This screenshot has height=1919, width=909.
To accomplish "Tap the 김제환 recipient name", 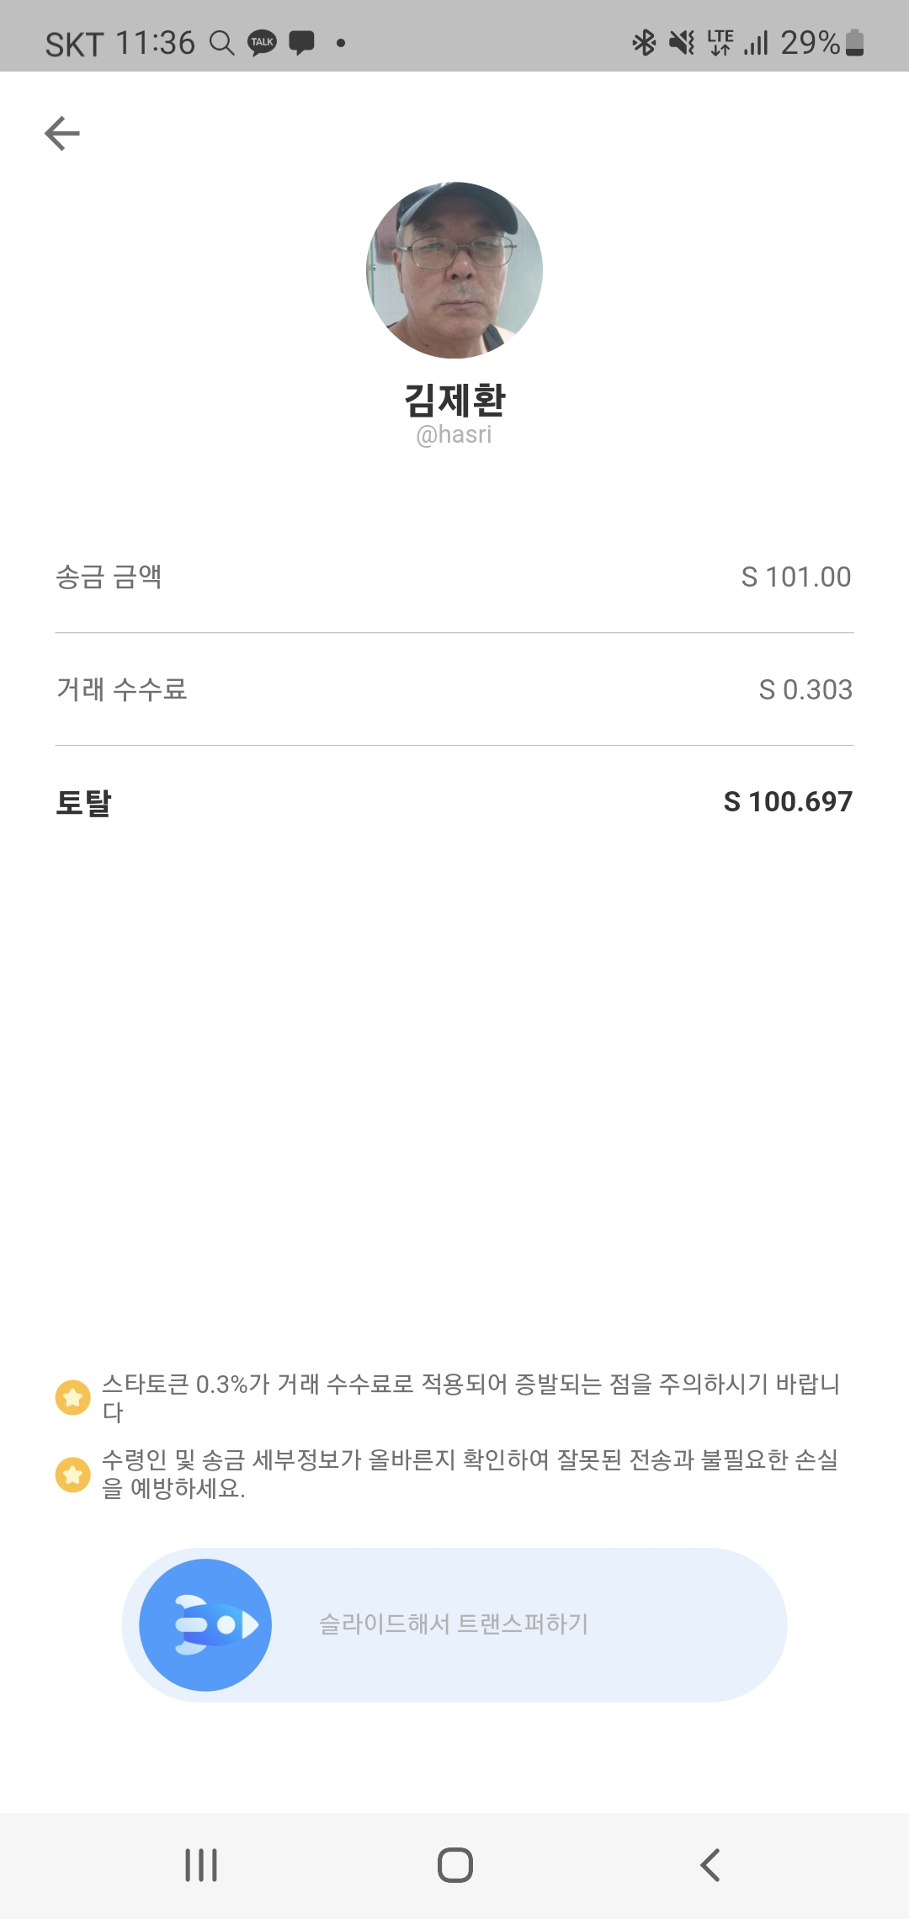I will pos(454,399).
